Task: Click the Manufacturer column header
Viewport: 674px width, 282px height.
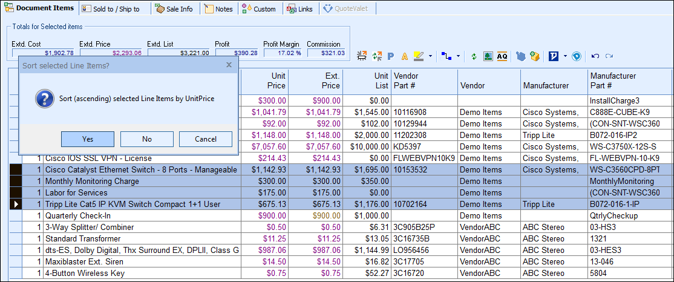Action: click(x=546, y=85)
